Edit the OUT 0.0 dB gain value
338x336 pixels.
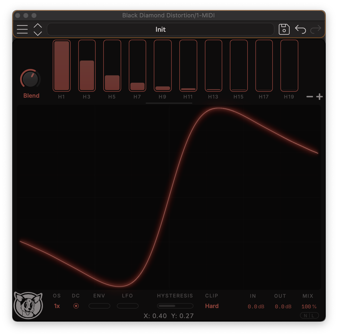tap(283, 306)
